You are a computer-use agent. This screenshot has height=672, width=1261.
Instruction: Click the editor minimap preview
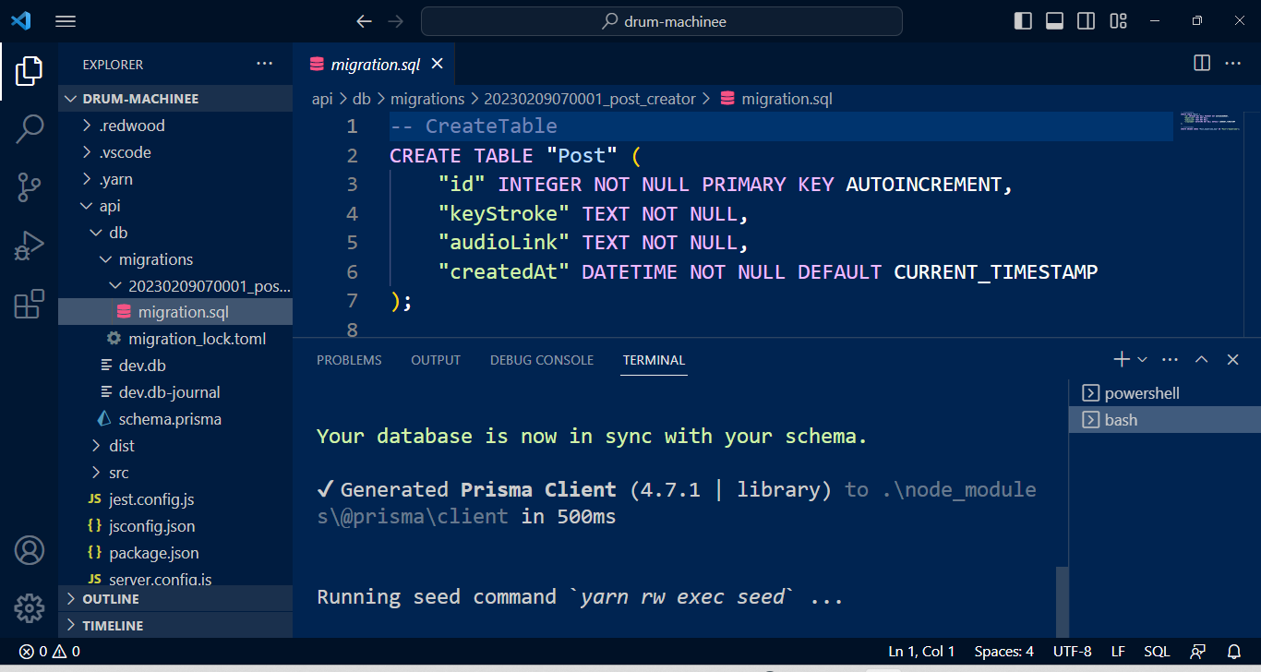(1209, 122)
